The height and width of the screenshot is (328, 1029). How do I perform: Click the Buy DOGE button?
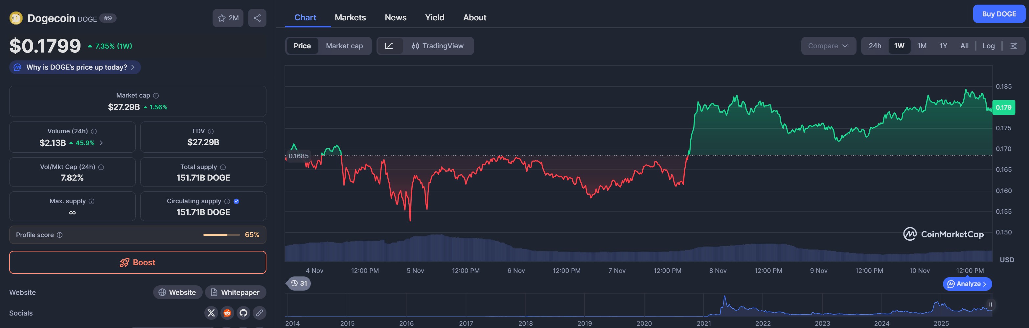pos(999,14)
